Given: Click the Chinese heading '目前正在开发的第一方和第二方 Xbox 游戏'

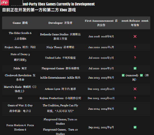Looking at the screenshot, I should (39, 10).
